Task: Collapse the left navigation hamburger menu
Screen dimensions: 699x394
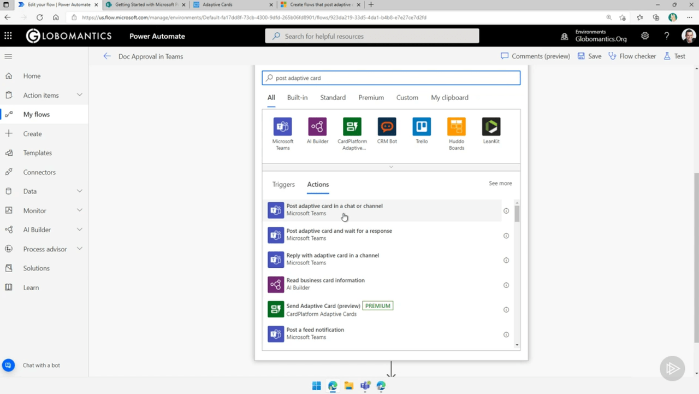Action: click(8, 56)
